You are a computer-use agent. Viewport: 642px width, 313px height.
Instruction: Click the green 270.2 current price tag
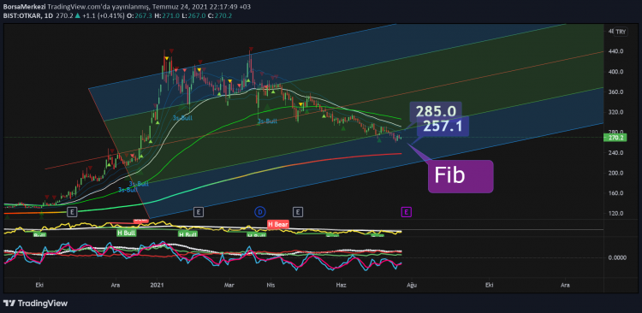point(615,138)
